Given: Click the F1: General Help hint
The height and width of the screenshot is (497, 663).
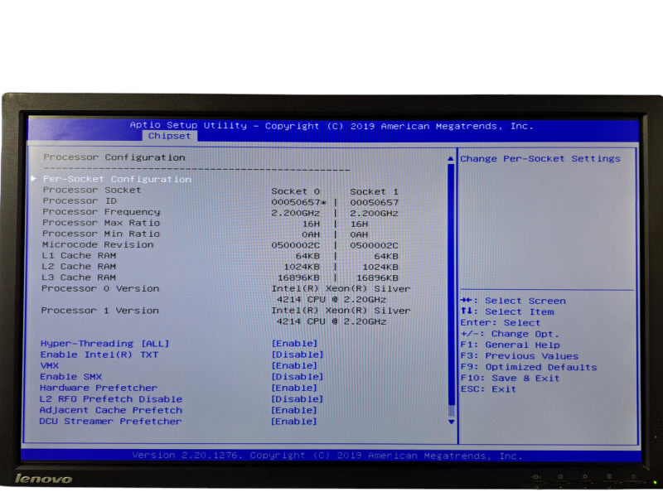Looking at the screenshot, I should coord(510,345).
